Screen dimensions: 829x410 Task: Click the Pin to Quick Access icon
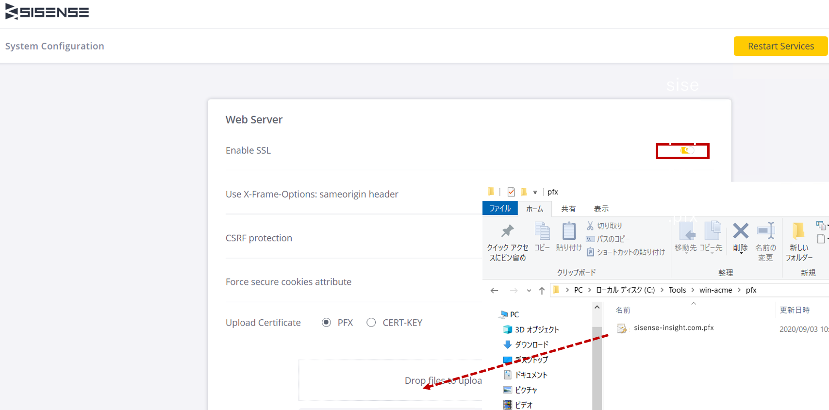508,231
